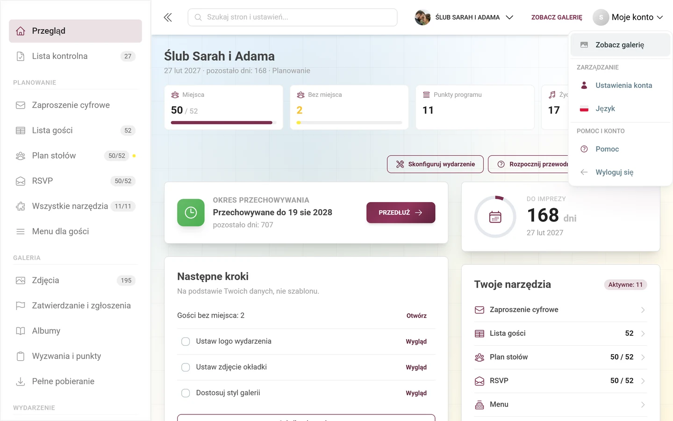Viewport: 673px width, 421px height.
Task: Open the Ślub Sarah i Adama event dropdown
Action: [464, 17]
